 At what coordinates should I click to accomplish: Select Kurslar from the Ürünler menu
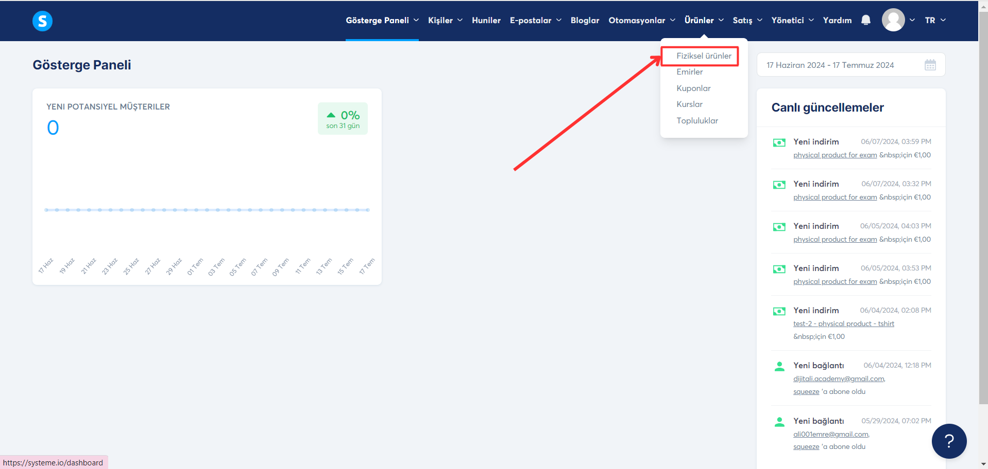(689, 104)
